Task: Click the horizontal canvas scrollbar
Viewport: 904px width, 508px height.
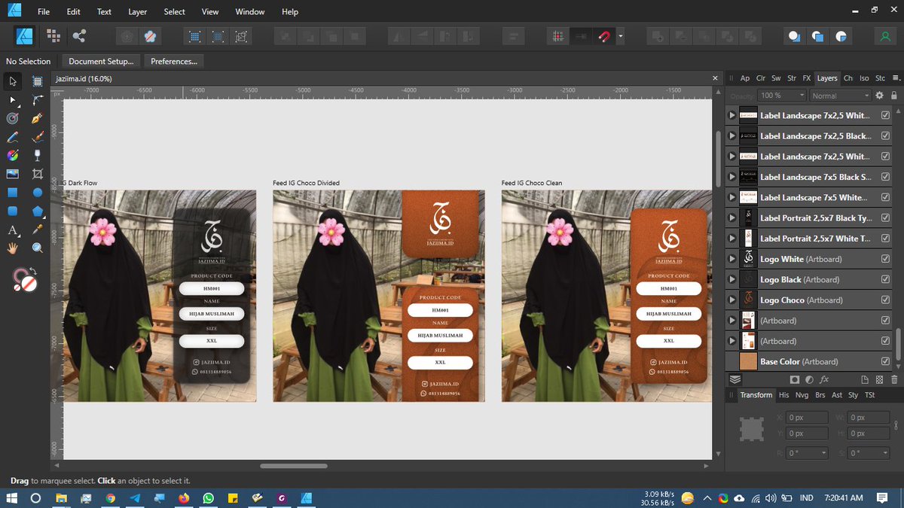Action: click(x=294, y=466)
